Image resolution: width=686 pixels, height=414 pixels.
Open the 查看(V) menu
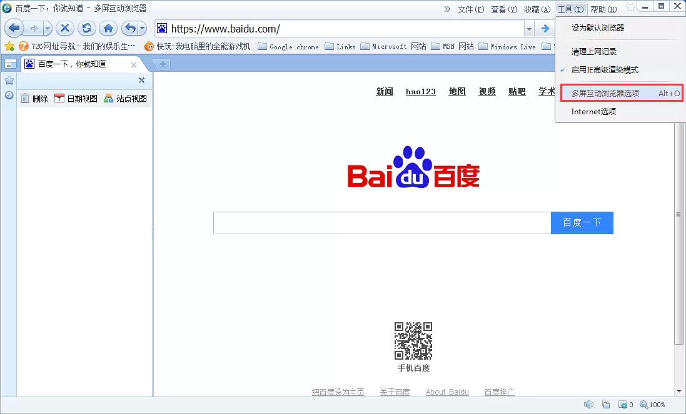point(504,9)
